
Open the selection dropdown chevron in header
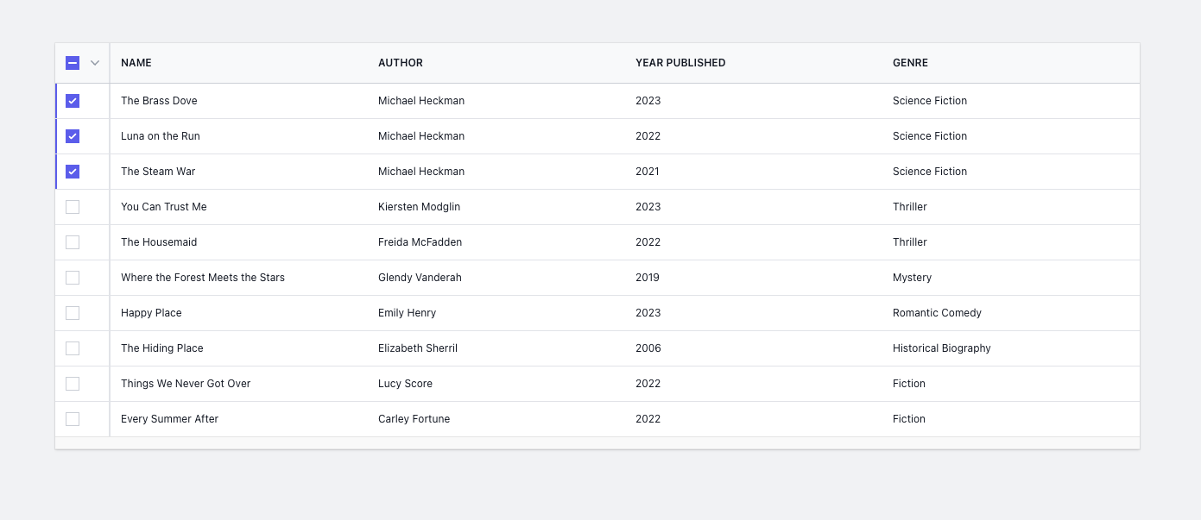click(x=95, y=63)
